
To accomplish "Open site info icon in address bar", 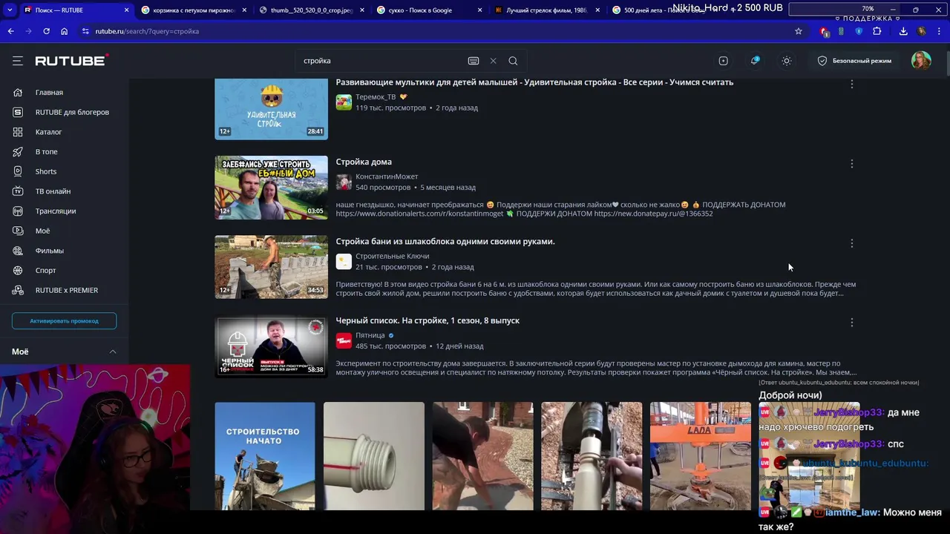I will pyautogui.click(x=86, y=31).
